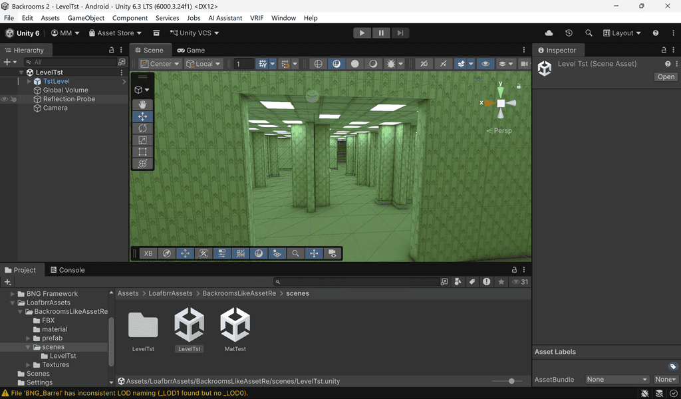This screenshot has height=399, width=681.
Task: Select the Rotate tool
Action: pyautogui.click(x=142, y=128)
